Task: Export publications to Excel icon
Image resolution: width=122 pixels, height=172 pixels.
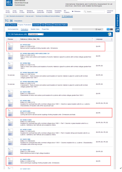Action: click(110, 34)
